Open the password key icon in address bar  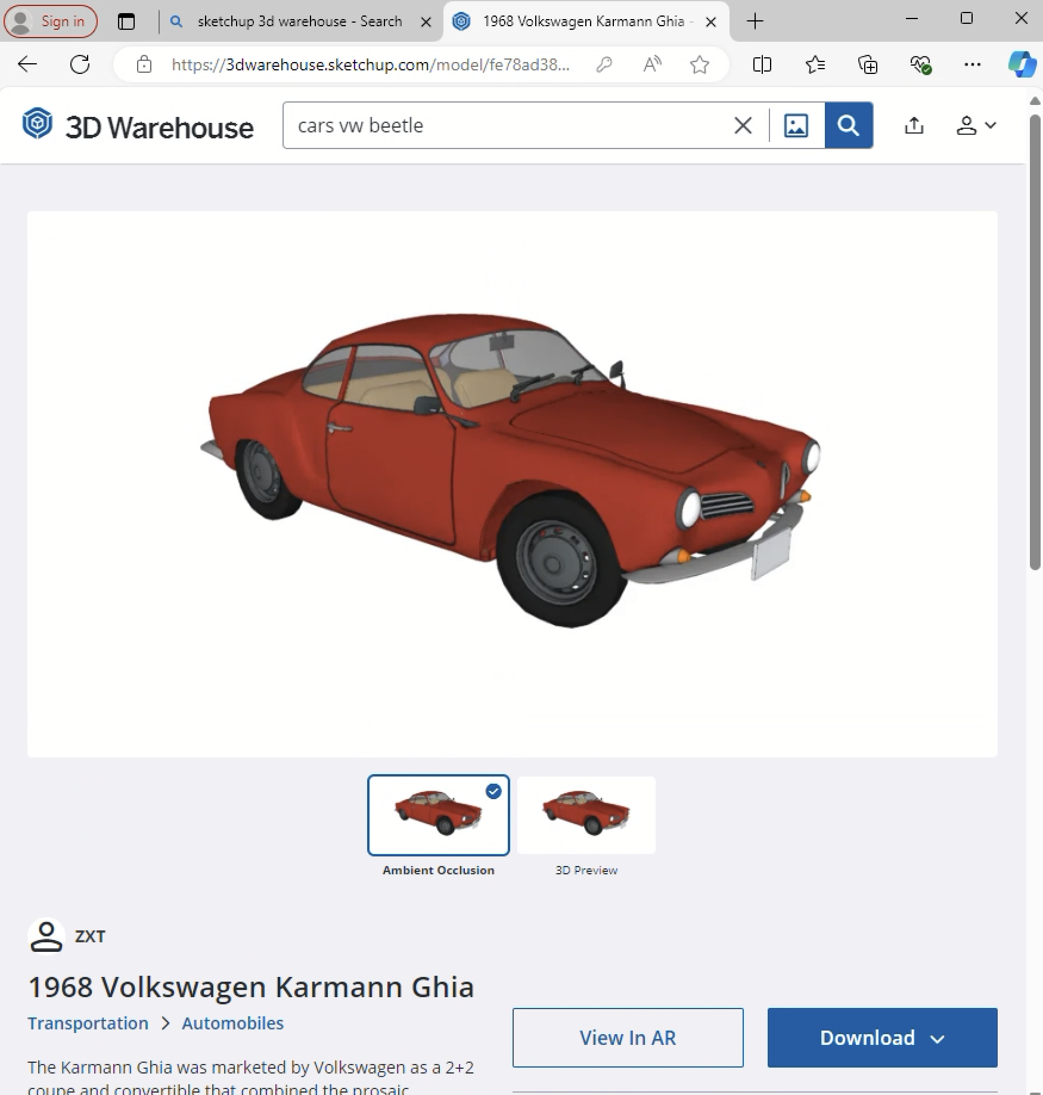point(604,64)
